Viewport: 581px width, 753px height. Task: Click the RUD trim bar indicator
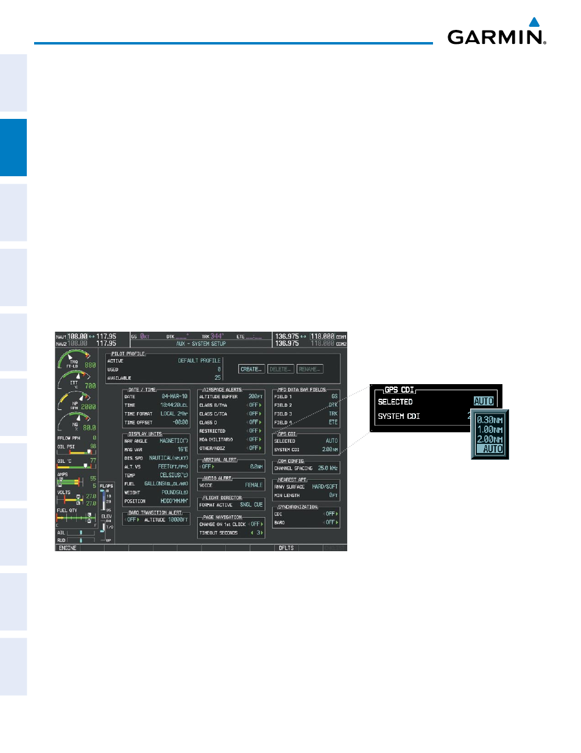click(81, 540)
